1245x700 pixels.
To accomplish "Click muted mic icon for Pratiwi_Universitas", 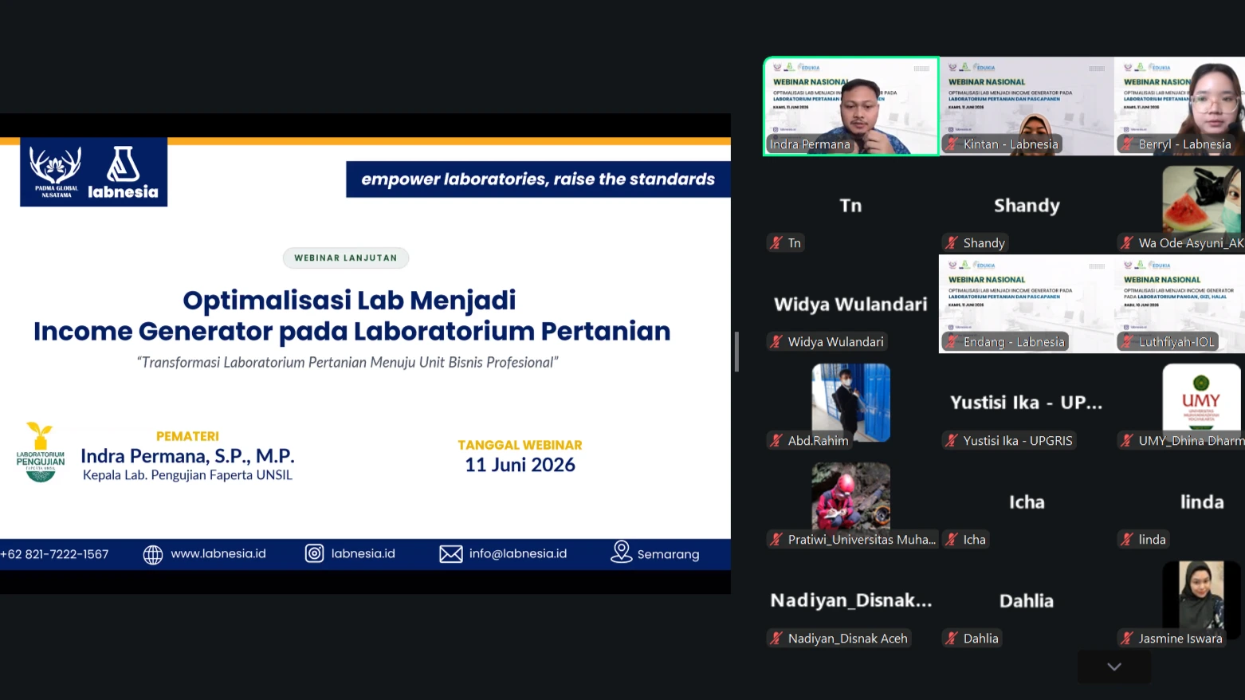I will (x=776, y=540).
